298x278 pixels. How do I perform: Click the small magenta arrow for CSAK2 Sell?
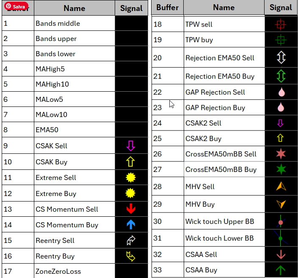280,123
